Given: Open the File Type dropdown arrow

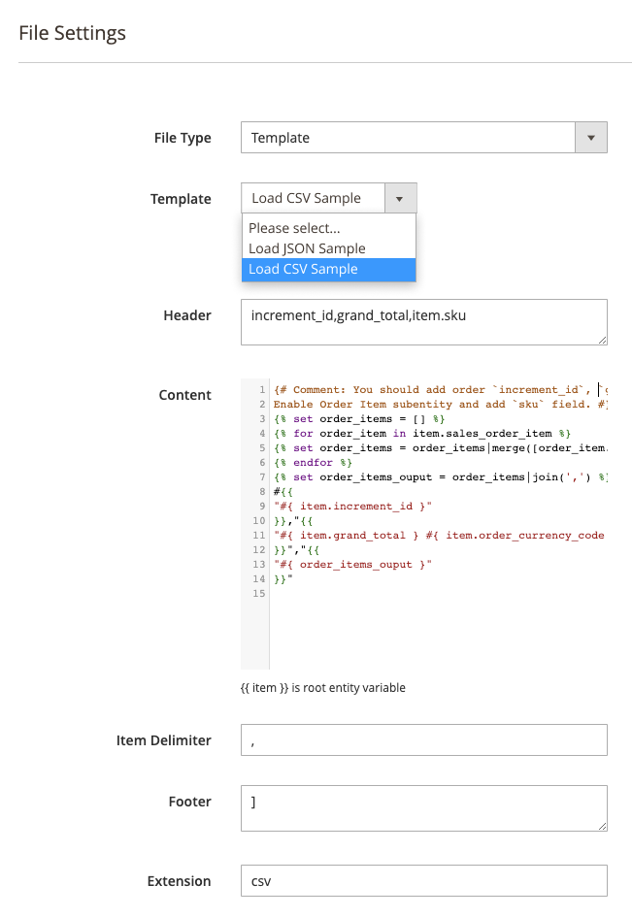Looking at the screenshot, I should 590,138.
